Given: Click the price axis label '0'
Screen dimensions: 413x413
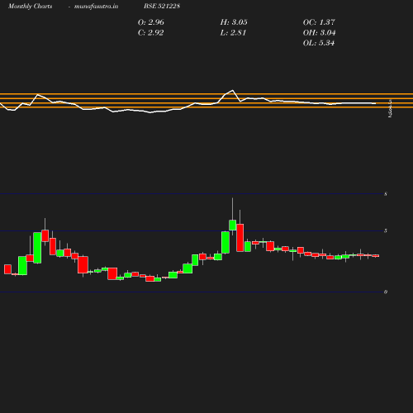Looking at the screenshot, I should [x=386, y=292].
